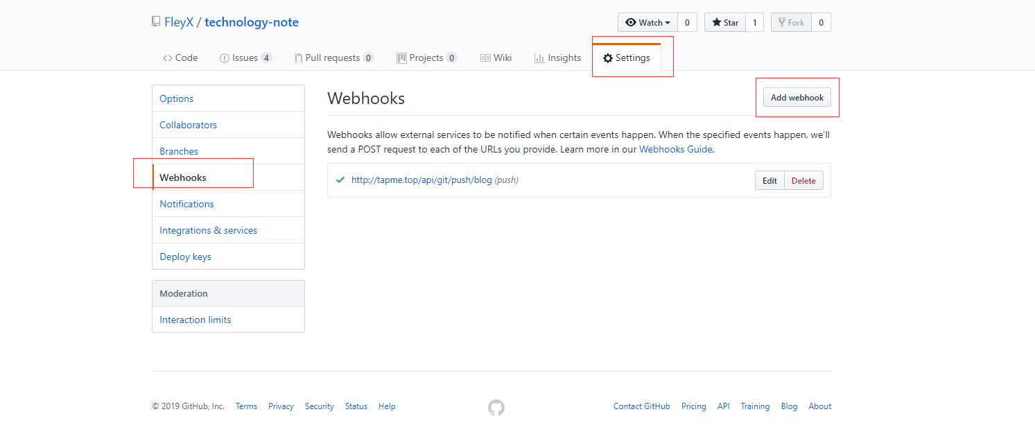The width and height of the screenshot is (1035, 425).
Task: Click the fork count 0
Action: (x=821, y=22)
